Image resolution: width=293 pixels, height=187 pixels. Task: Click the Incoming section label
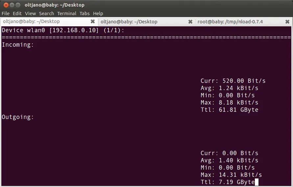pos(18,45)
